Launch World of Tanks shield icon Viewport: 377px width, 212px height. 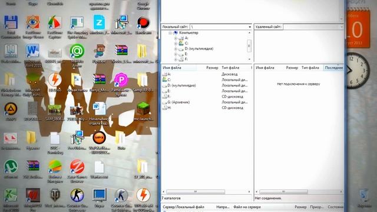[x=55, y=196]
